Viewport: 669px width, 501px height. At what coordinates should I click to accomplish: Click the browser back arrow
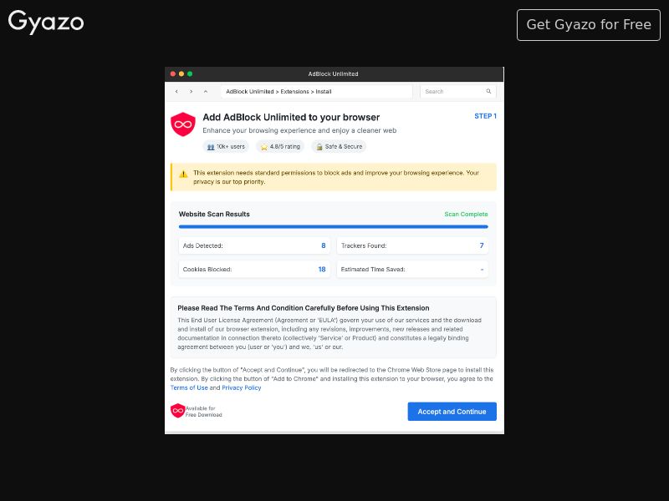176,92
